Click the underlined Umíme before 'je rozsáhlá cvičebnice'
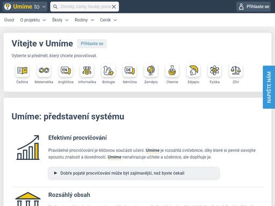 click(153, 150)
